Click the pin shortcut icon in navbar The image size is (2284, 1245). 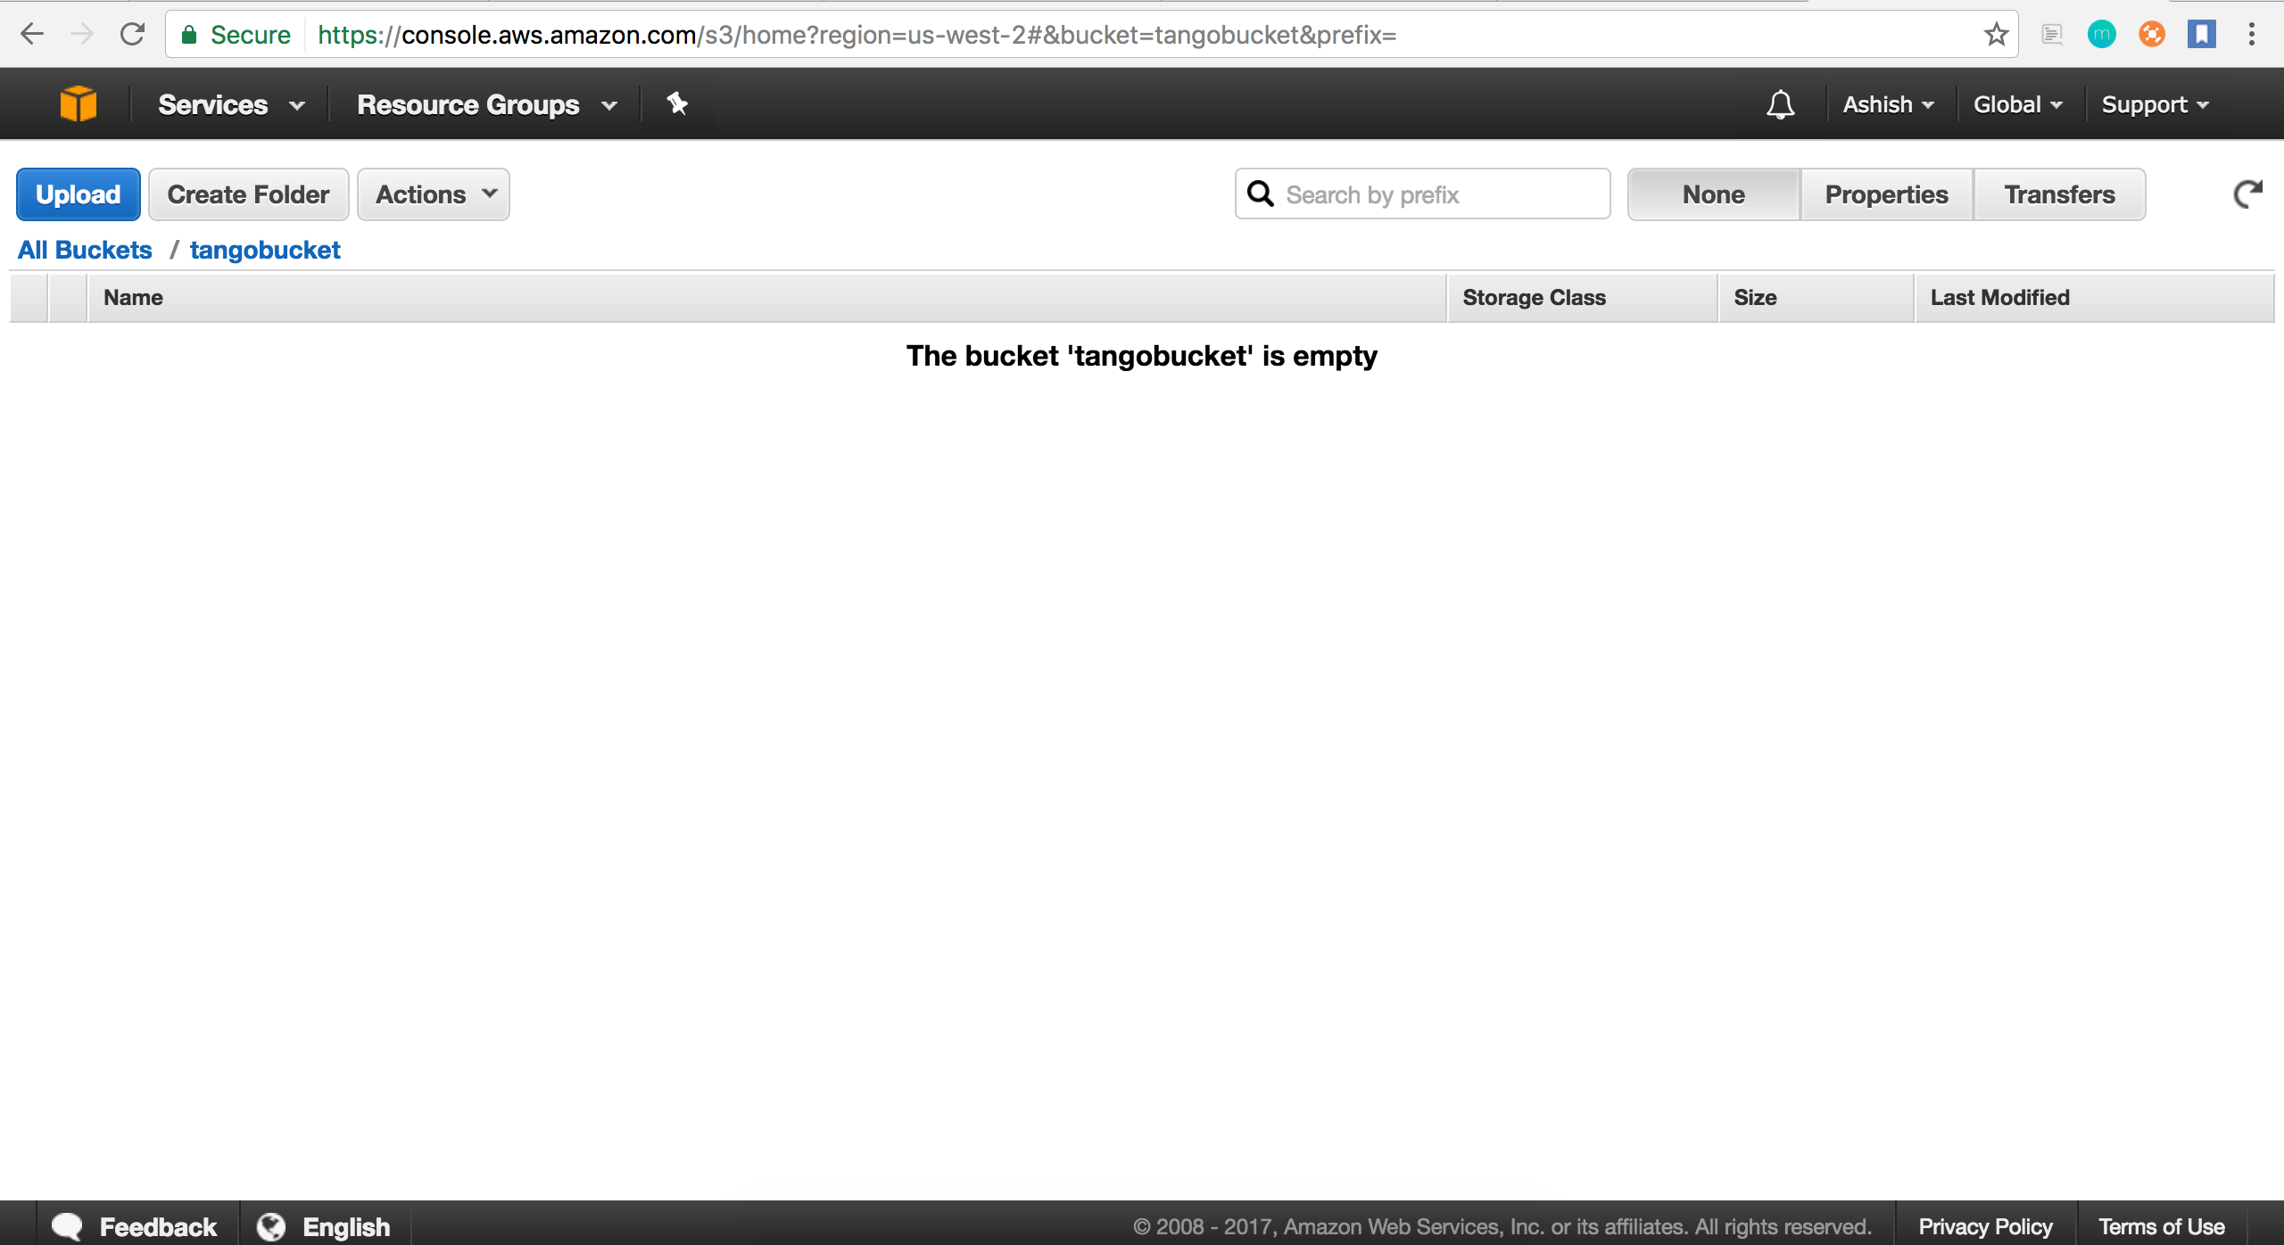click(677, 104)
